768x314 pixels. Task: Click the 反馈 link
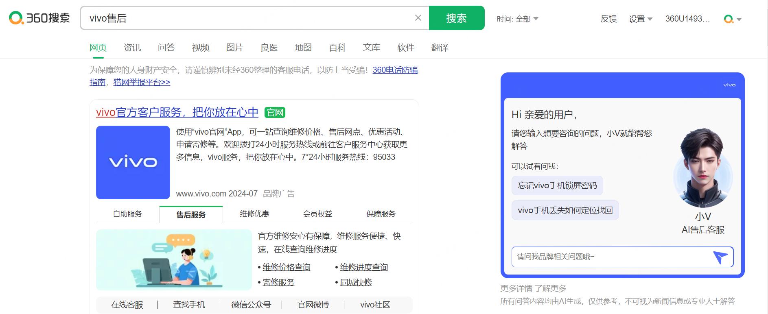point(608,19)
